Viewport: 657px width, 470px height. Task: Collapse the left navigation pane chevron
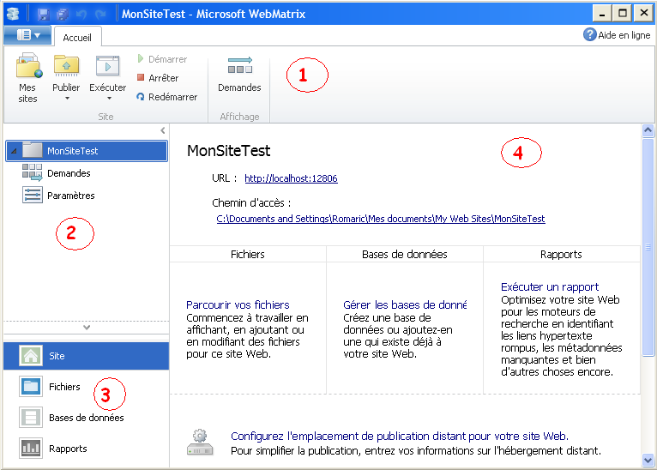[x=163, y=130]
